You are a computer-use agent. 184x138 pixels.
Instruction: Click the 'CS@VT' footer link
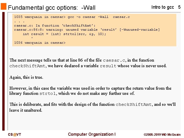(x=14, y=134)
